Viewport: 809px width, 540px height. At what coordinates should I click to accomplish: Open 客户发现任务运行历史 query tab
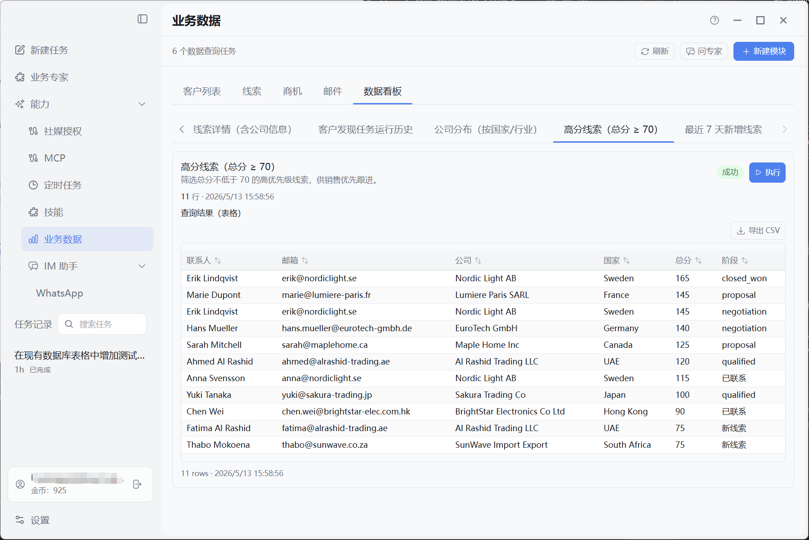366,130
